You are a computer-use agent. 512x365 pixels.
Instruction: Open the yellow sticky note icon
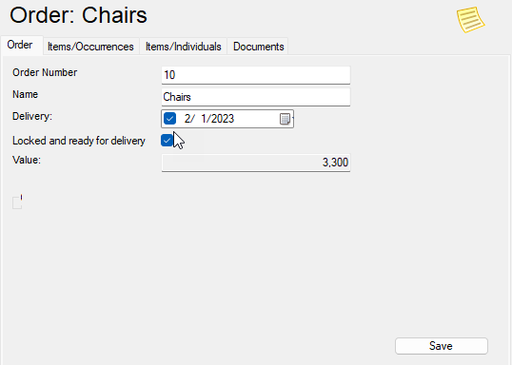(470, 20)
